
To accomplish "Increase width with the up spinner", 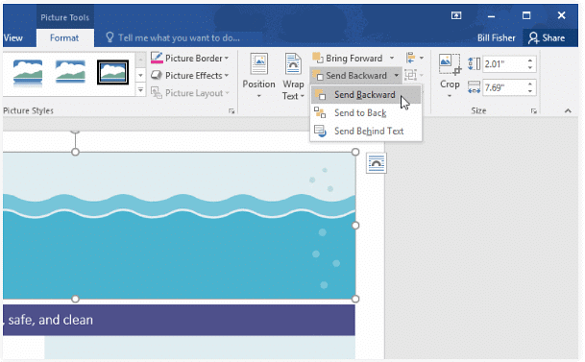I will 530,84.
